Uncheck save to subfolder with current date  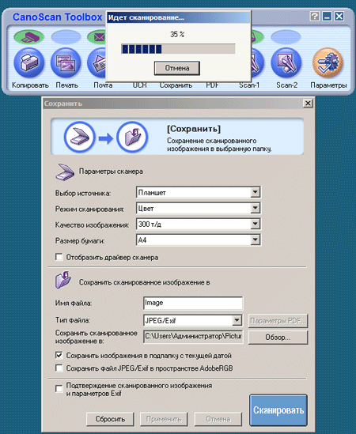click(59, 355)
